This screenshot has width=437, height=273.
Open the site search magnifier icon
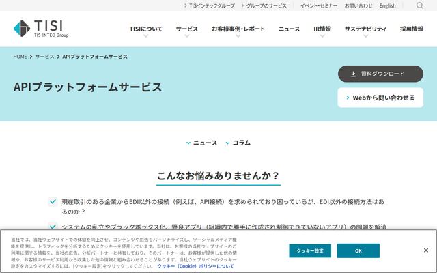pyautogui.click(x=420, y=5)
